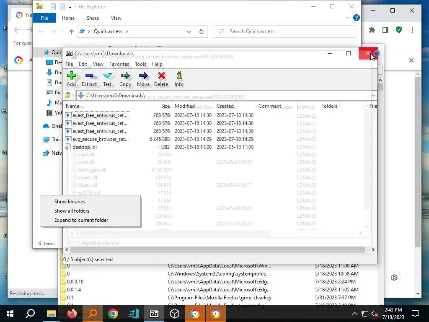Image resolution: width=429 pixels, height=322 pixels.
Task: Click the green shield icon in browser
Action: click(399, 30)
